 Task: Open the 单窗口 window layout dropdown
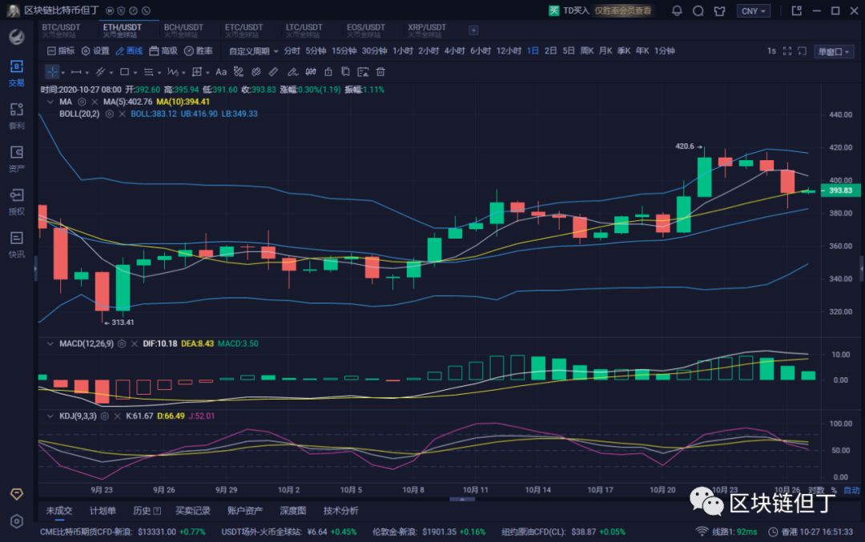click(x=835, y=51)
